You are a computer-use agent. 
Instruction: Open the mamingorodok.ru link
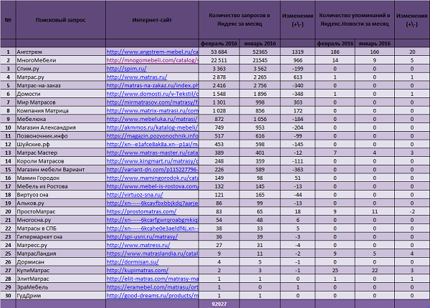tap(152, 178)
